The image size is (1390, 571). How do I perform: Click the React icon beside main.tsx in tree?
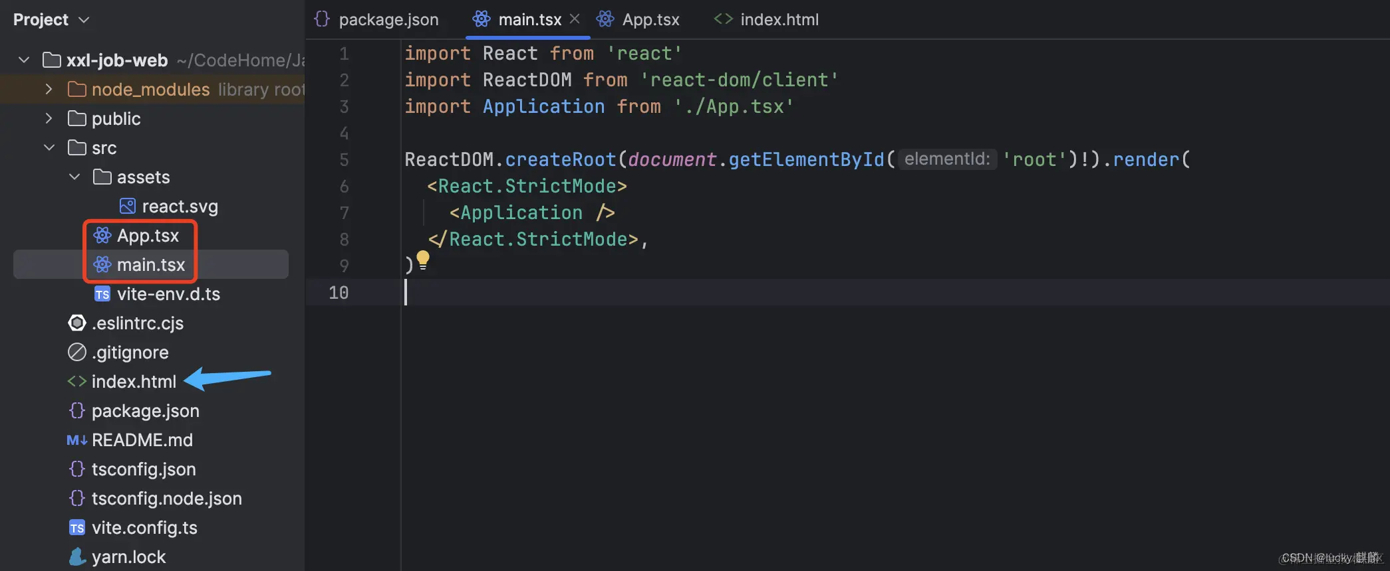pos(102,264)
